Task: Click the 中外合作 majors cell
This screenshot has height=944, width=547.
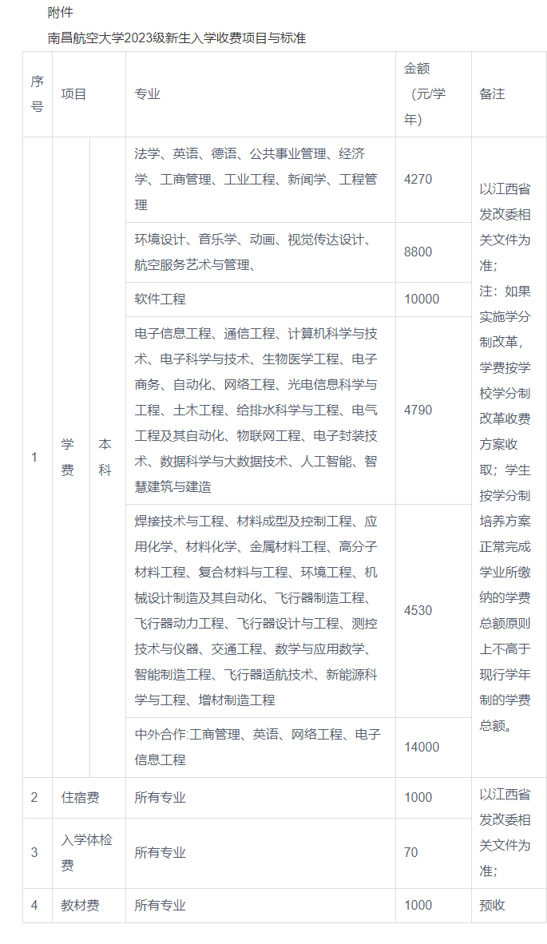Action: click(x=260, y=747)
